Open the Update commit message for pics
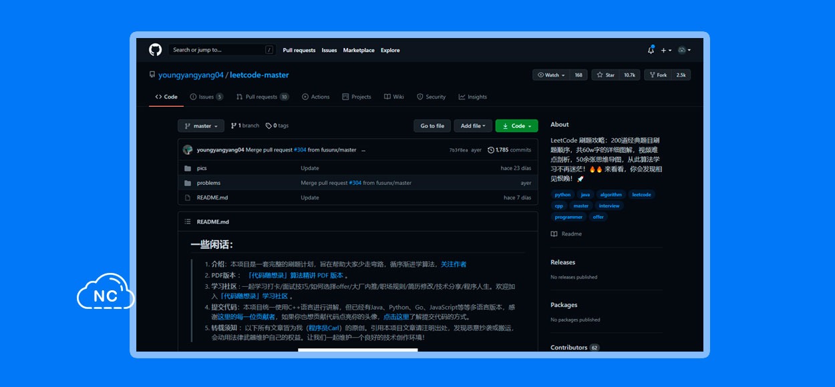Screen dimensions: 835x387 click(x=310, y=168)
